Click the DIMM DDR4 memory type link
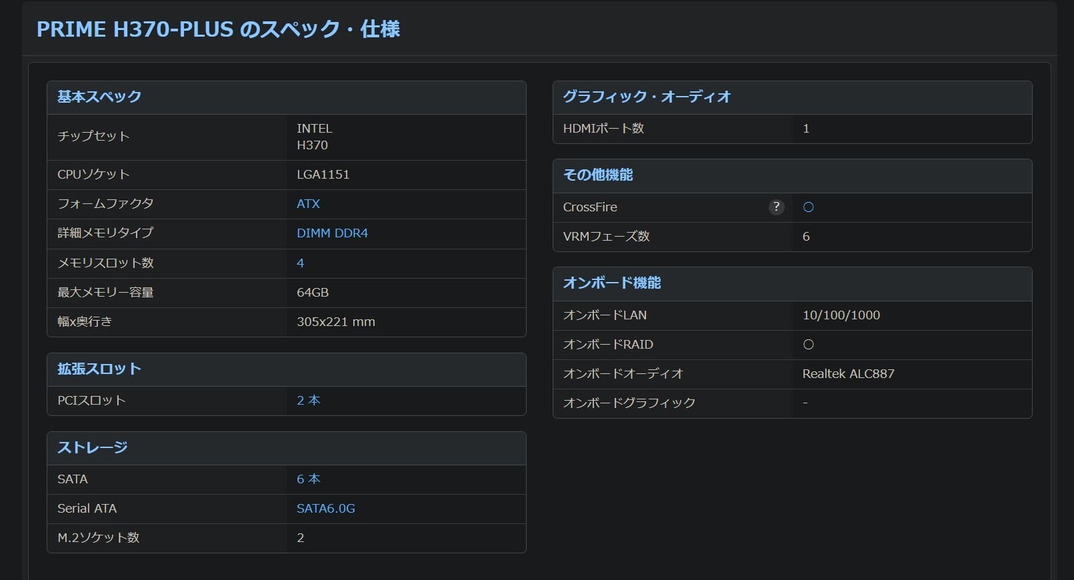The image size is (1074, 580). pyautogui.click(x=332, y=233)
